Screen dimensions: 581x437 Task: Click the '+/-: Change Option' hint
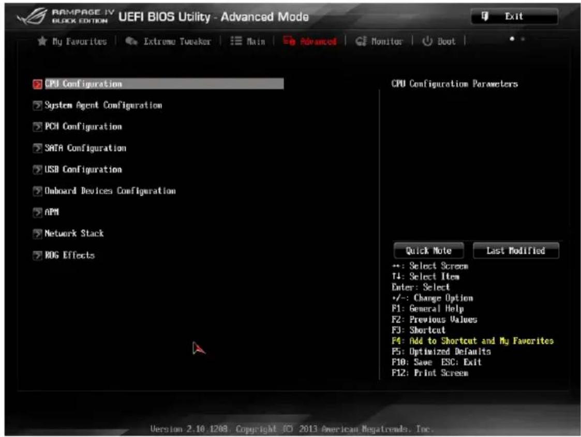click(433, 298)
